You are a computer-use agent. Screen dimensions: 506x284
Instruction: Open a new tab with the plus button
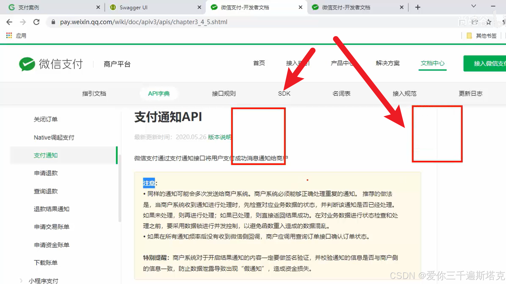[x=418, y=7]
